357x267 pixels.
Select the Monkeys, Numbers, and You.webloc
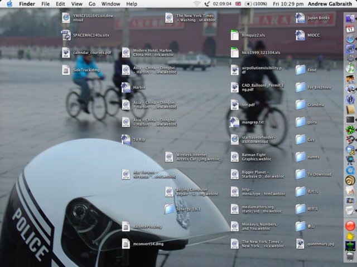click(234, 226)
